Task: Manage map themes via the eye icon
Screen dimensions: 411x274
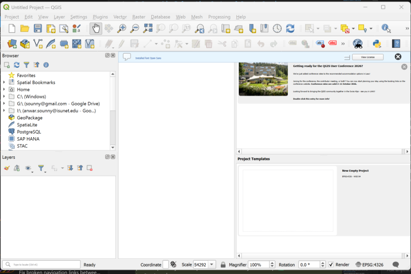Action: pyautogui.click(x=27, y=168)
